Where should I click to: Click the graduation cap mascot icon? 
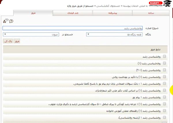point(167,3)
